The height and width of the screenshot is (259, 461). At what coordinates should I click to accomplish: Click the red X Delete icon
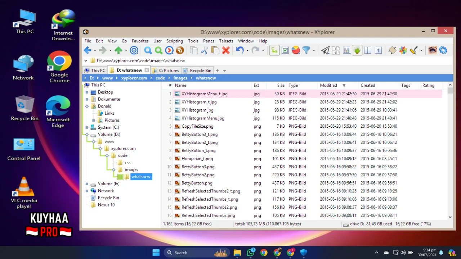(226, 50)
